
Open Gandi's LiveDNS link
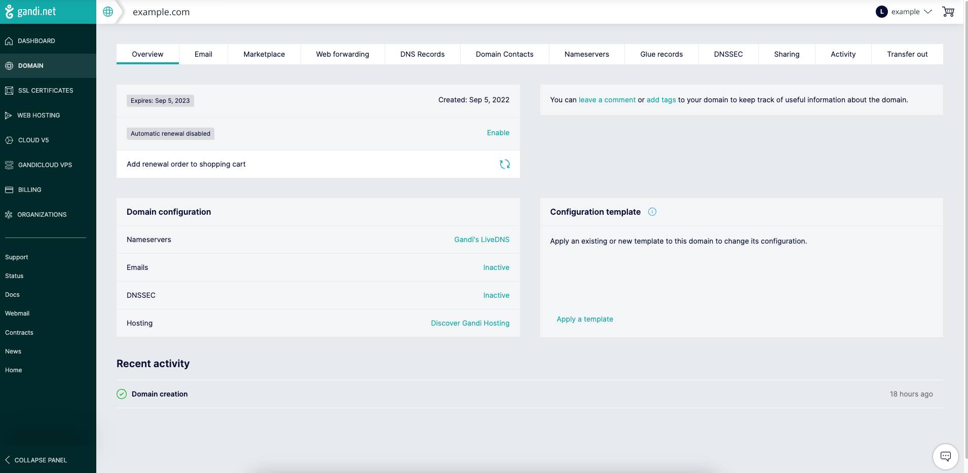point(482,240)
